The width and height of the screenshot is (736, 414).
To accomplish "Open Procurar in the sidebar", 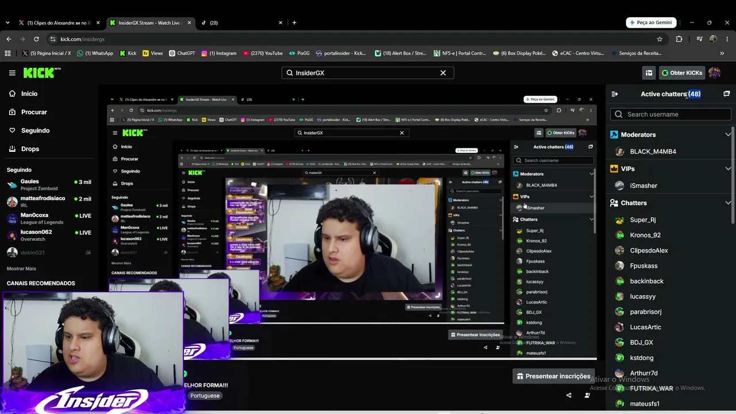I will 34,112.
